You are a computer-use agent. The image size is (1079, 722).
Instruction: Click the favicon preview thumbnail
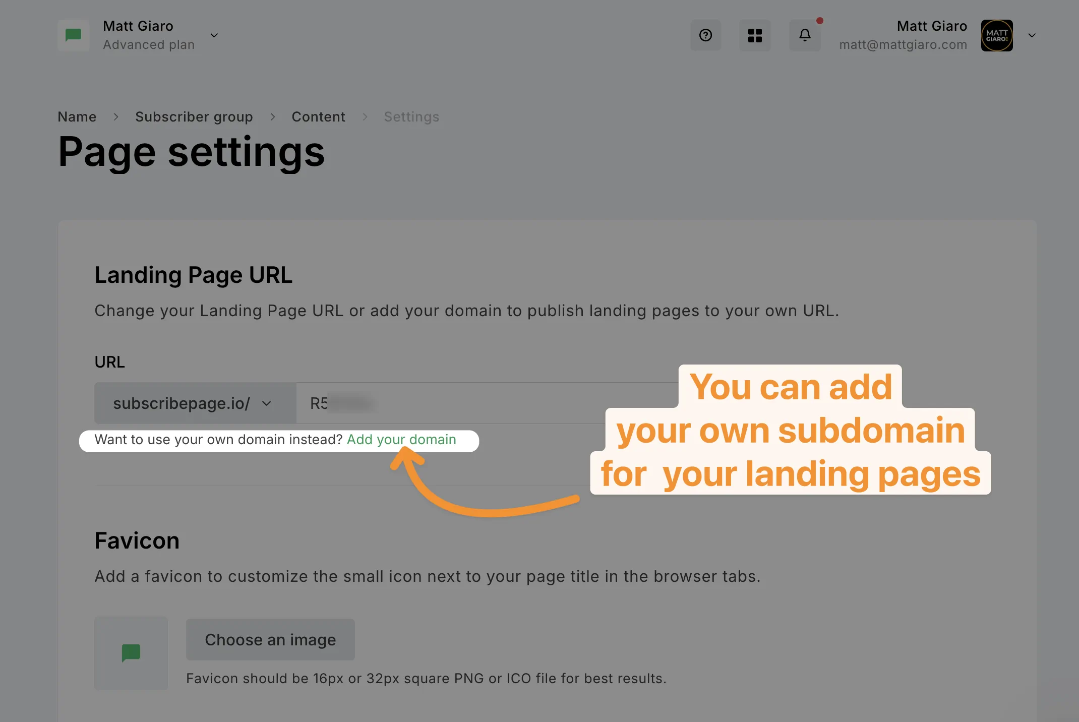coord(131,653)
